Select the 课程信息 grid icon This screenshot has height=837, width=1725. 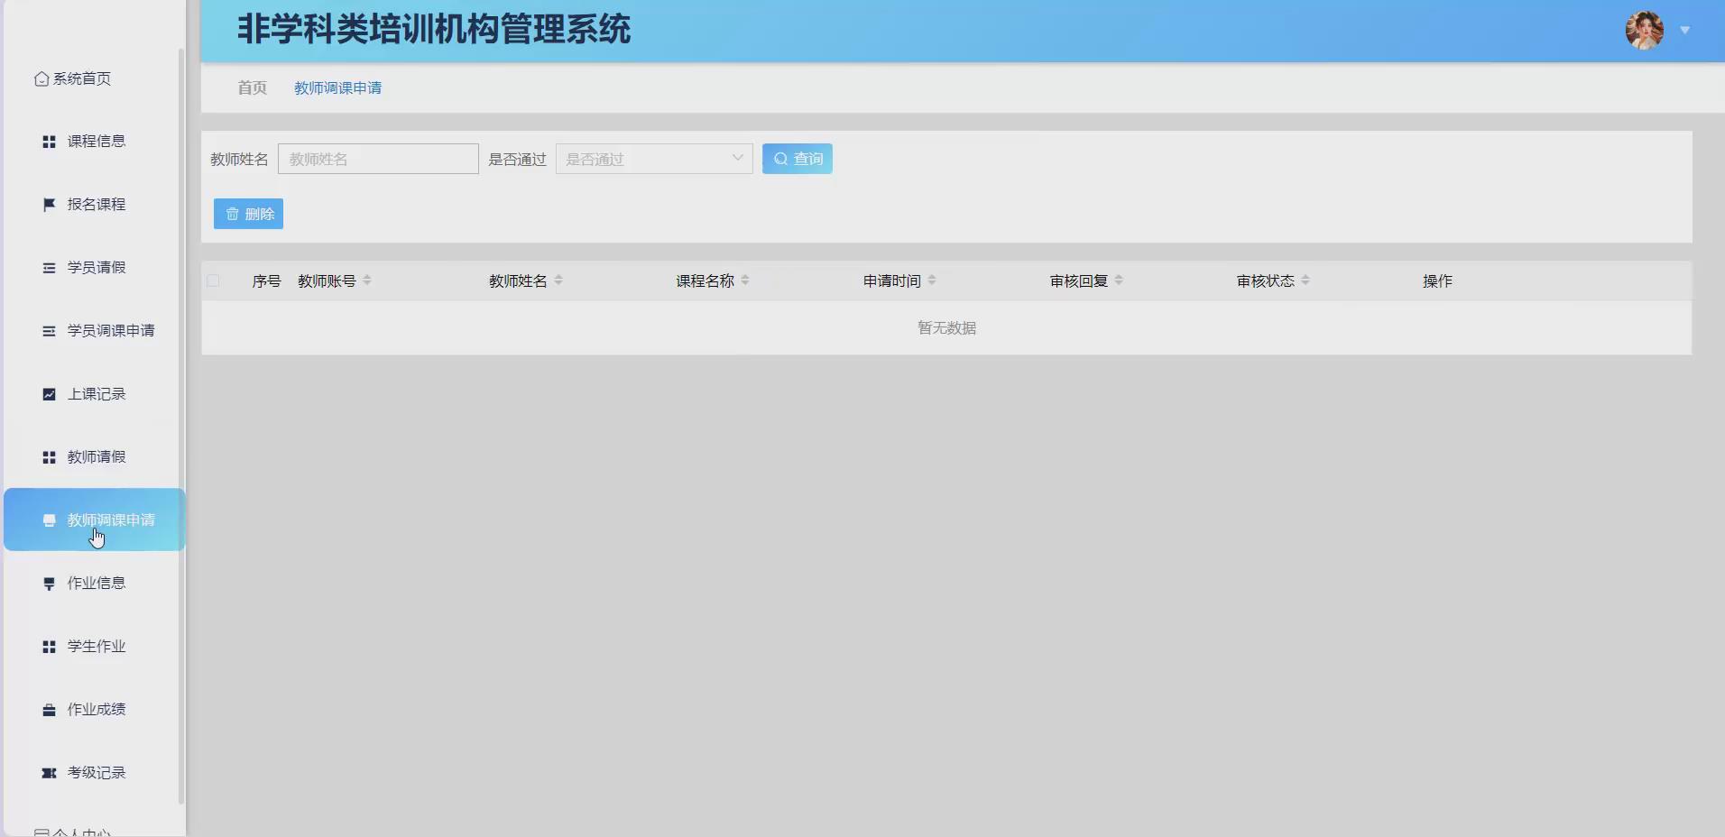pyautogui.click(x=48, y=141)
